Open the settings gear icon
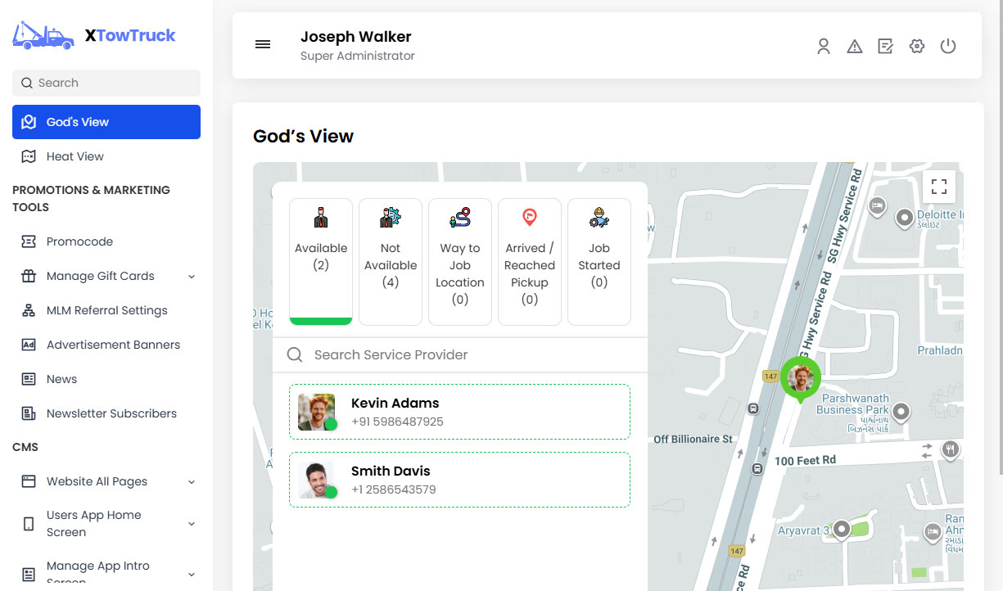Screen dimensions: 1003x591 point(917,47)
